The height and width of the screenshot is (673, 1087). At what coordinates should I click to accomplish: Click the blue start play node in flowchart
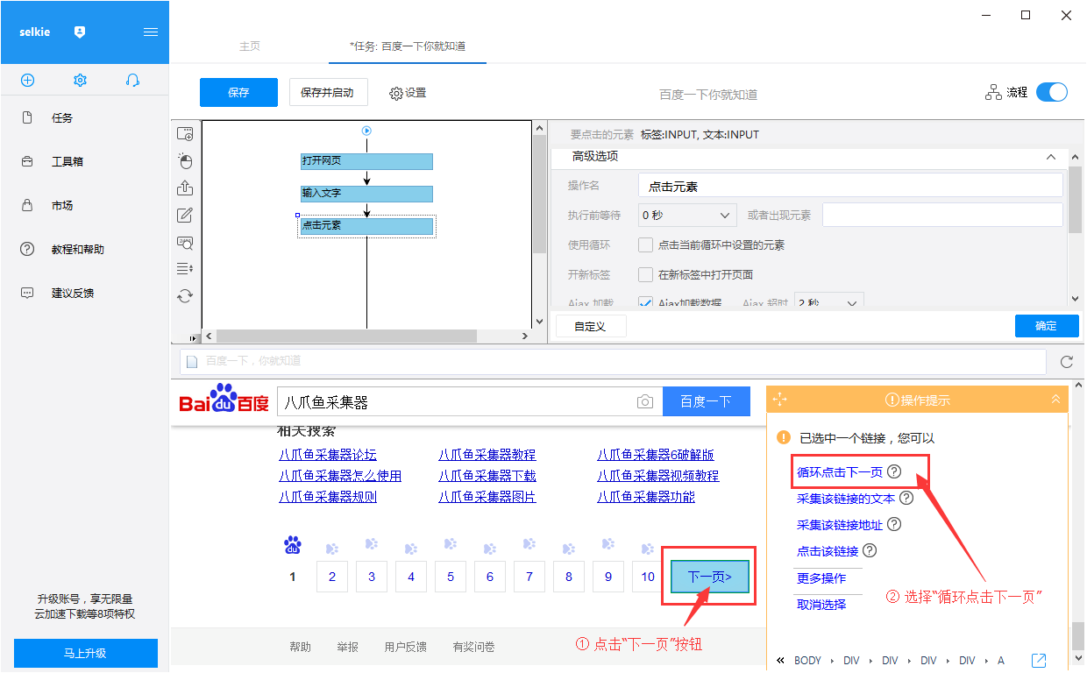(367, 131)
